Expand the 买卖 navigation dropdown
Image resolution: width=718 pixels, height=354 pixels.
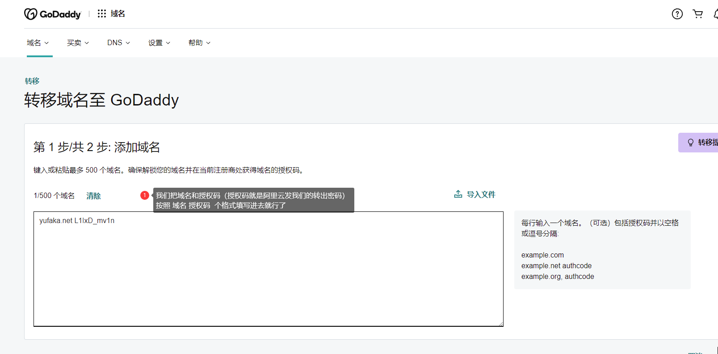click(x=78, y=43)
